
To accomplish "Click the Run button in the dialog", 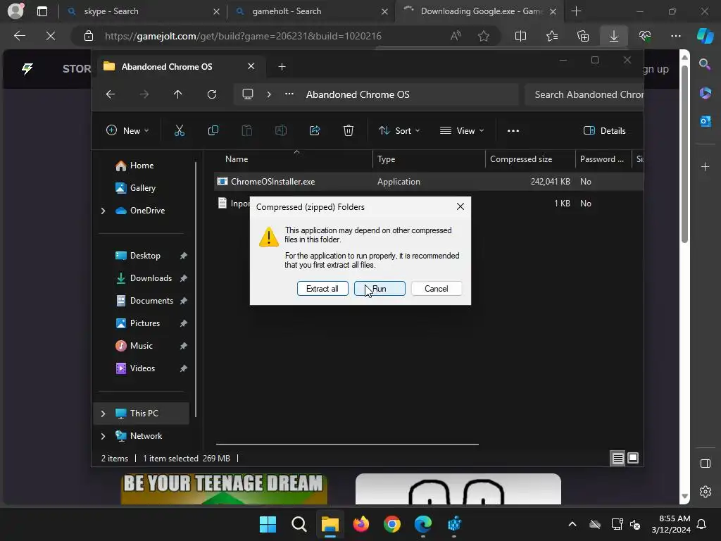I will tap(380, 288).
